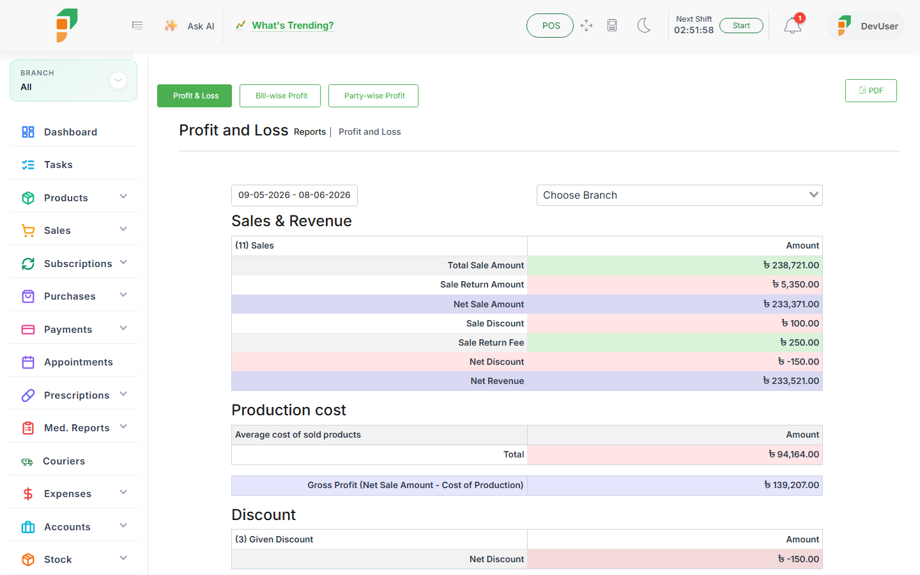Screen dimensions: 920x575
Task: Click the (3) Given Discount header cell
Action: point(379,539)
